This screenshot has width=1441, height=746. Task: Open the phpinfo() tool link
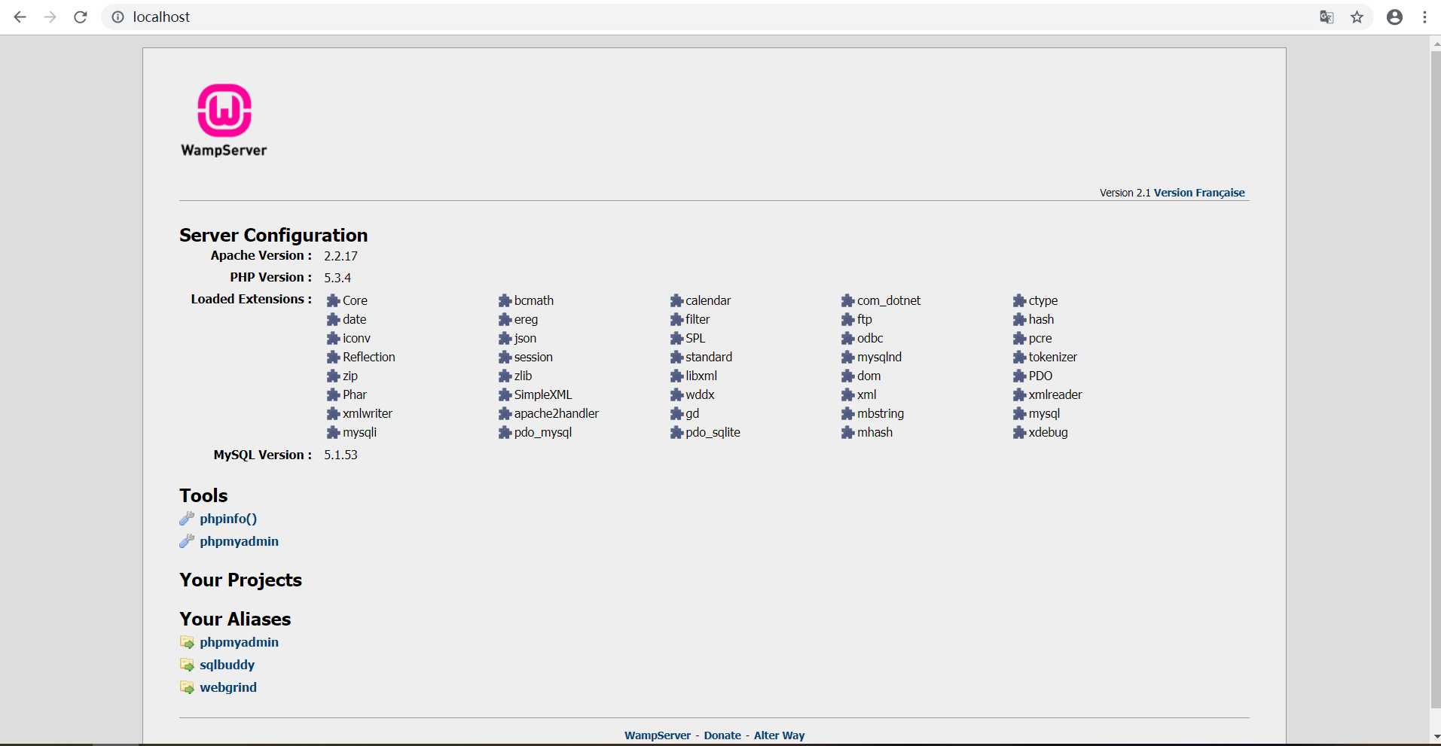(x=228, y=519)
